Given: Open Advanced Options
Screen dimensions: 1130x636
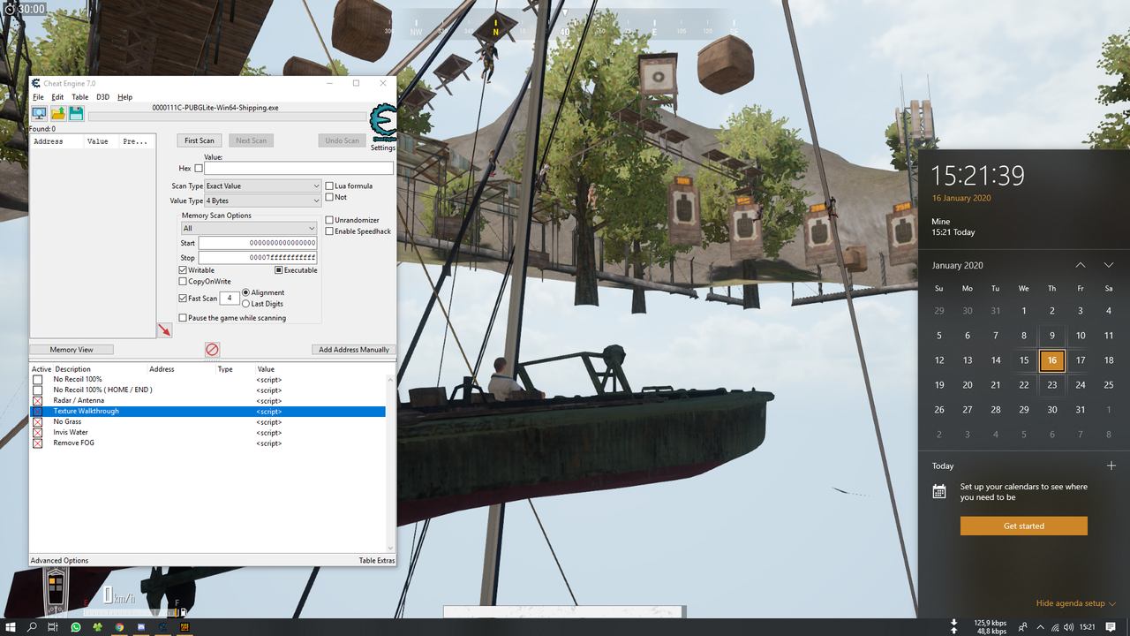Looking at the screenshot, I should coord(59,561).
